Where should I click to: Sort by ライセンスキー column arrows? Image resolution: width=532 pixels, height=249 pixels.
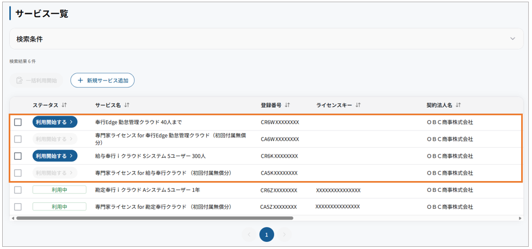tap(357, 105)
